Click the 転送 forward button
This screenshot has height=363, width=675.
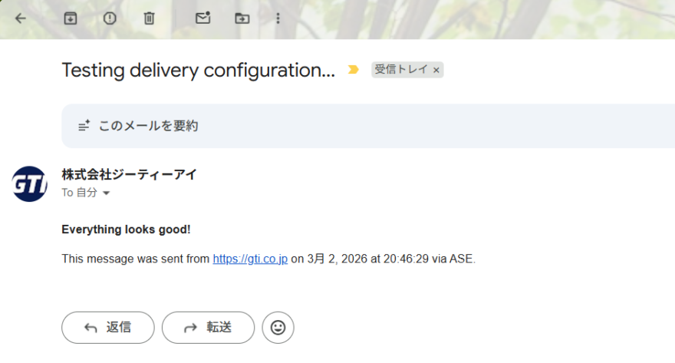point(208,328)
